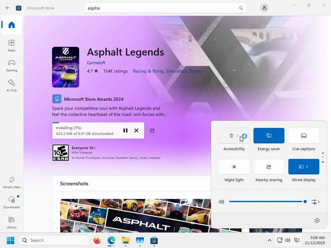Click the search magnifier icon in search box
This screenshot has width=331, height=248.
(241, 8)
